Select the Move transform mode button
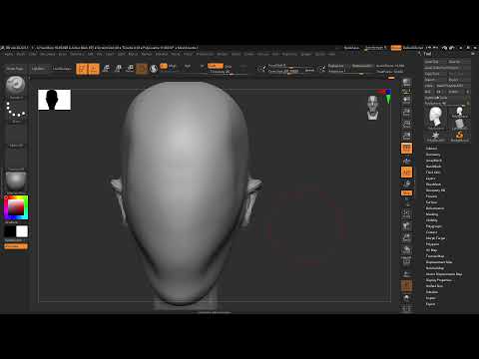The height and width of the screenshot is (359, 479). (x=106, y=69)
